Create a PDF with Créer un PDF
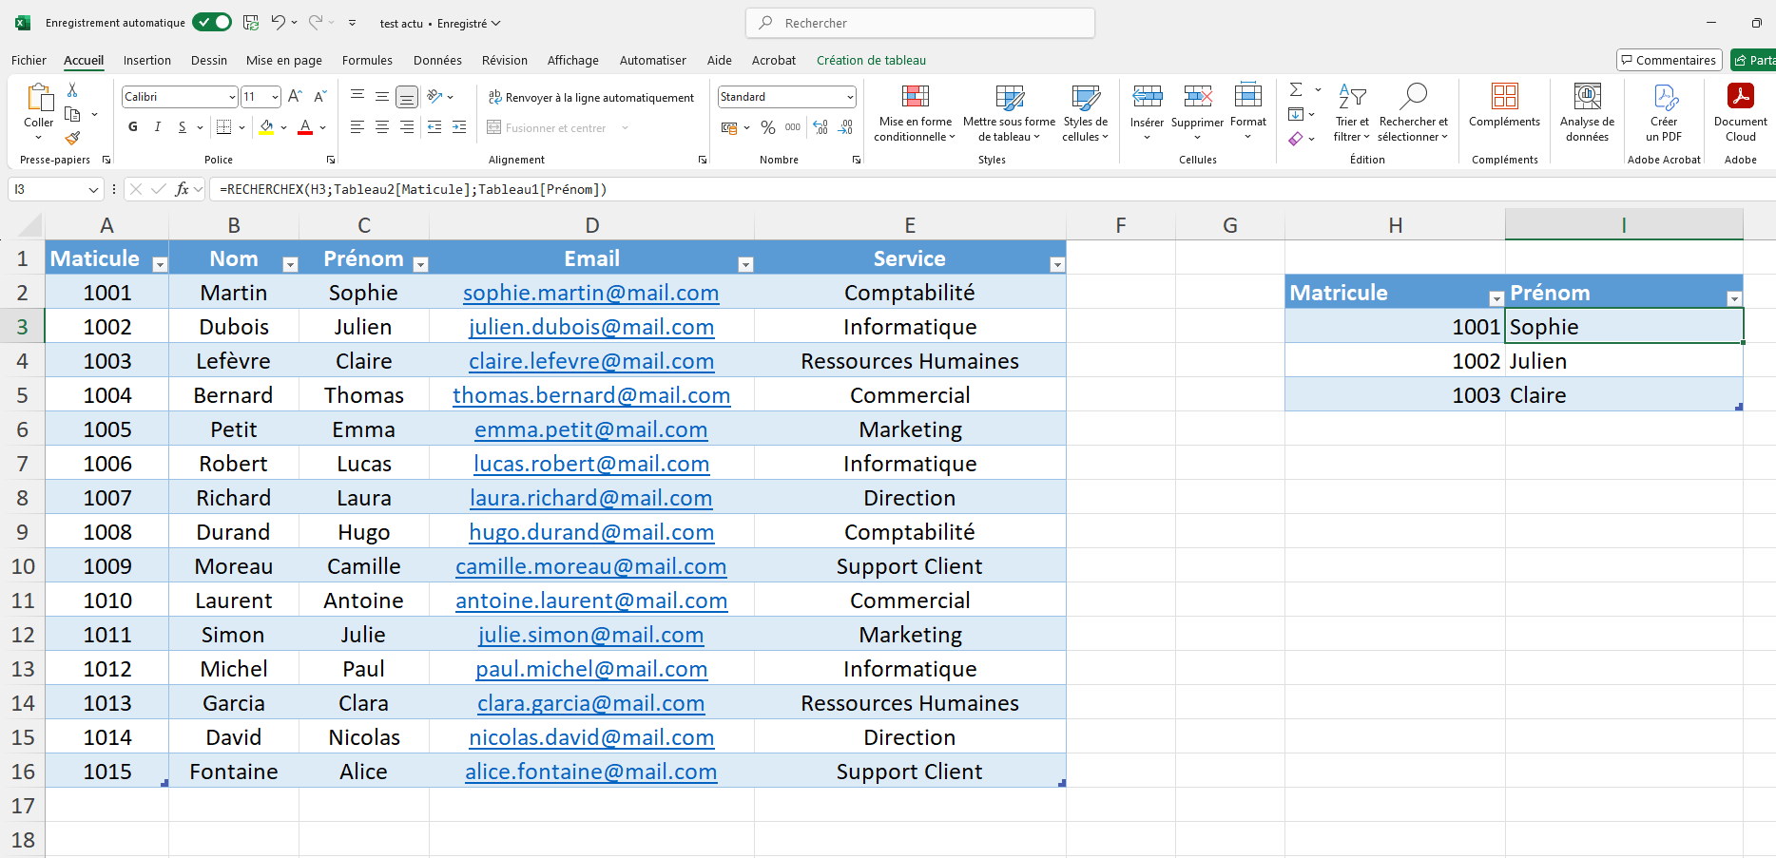Image resolution: width=1776 pixels, height=858 pixels. [1664, 112]
